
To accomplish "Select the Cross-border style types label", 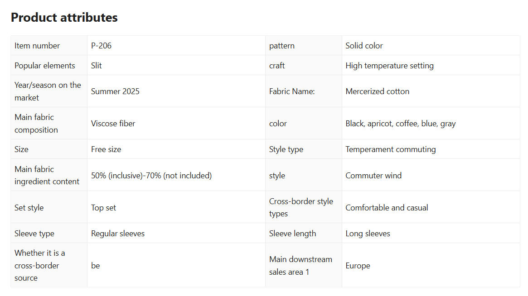I will (301, 208).
